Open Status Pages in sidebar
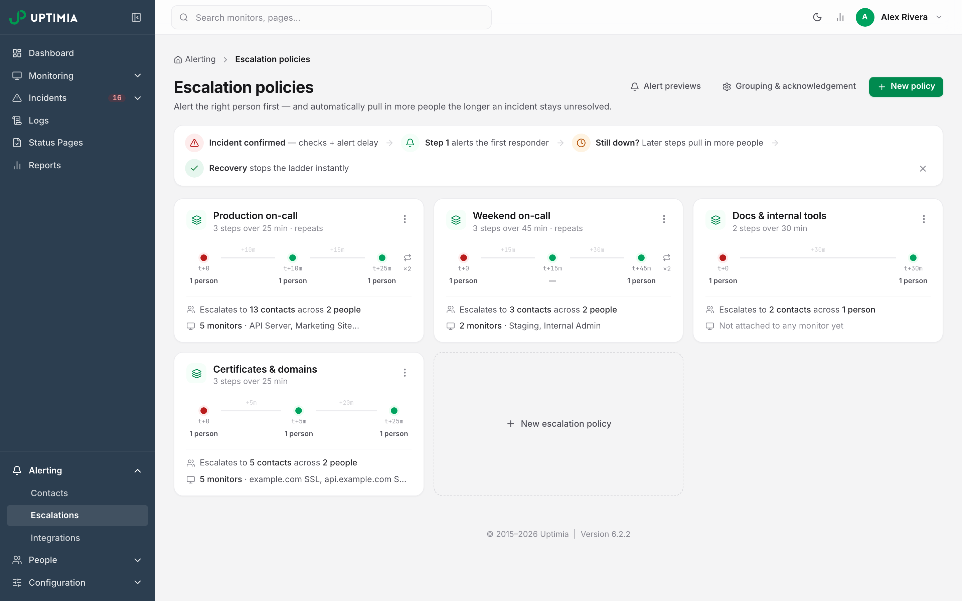The height and width of the screenshot is (601, 962). pos(77,143)
